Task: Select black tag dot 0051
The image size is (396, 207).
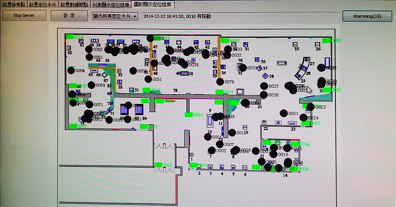Action: 148,79
